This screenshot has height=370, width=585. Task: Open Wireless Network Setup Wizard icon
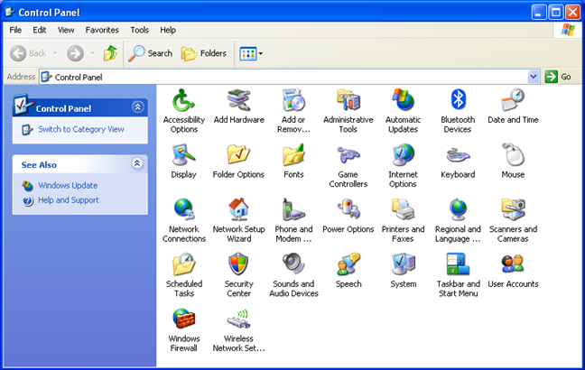coord(238,319)
